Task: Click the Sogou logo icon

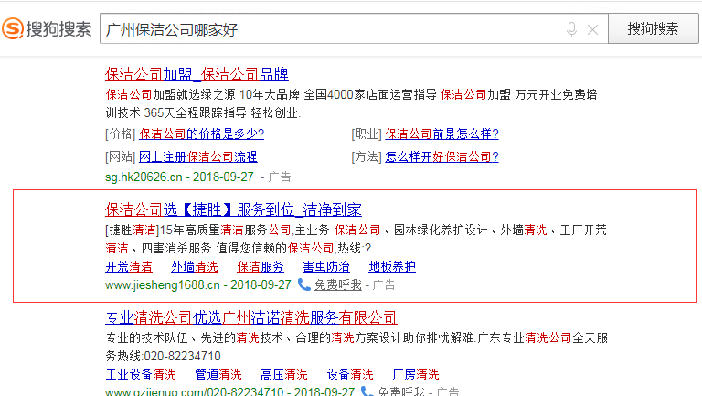Action: pyautogui.click(x=13, y=28)
